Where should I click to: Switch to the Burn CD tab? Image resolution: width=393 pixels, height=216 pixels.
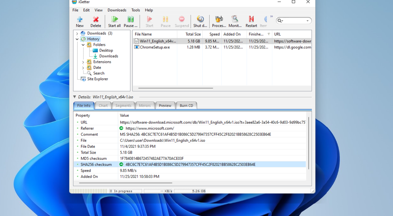pos(186,106)
